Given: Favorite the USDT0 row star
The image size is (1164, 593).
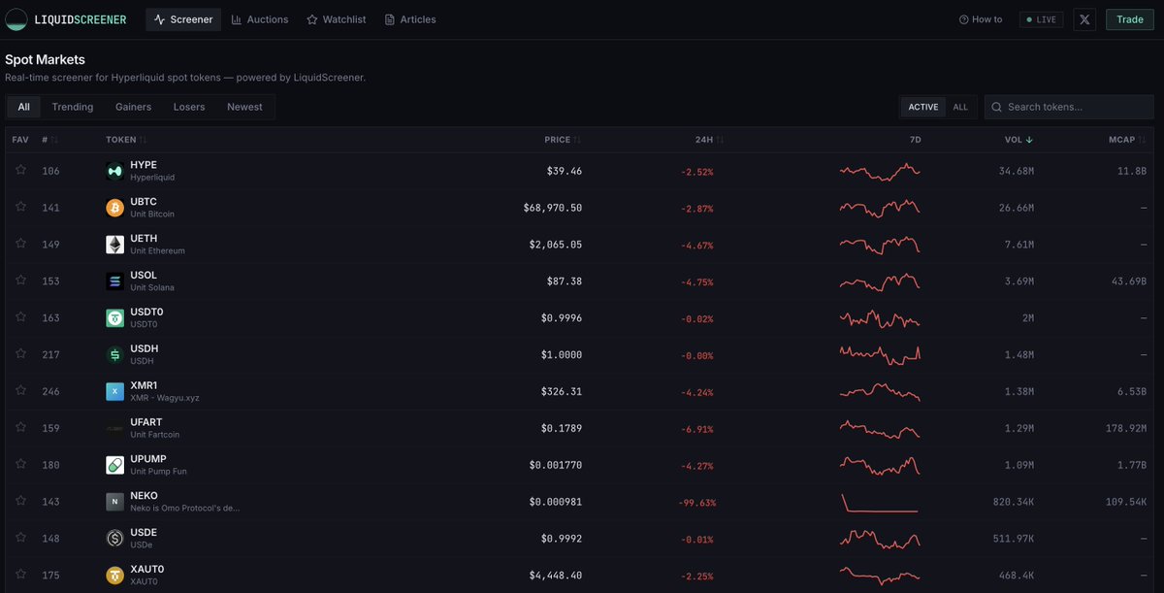Looking at the screenshot, I should pyautogui.click(x=20, y=316).
